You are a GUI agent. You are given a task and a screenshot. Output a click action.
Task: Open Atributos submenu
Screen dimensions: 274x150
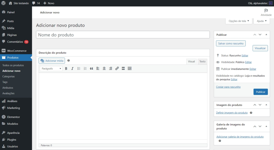8,88
